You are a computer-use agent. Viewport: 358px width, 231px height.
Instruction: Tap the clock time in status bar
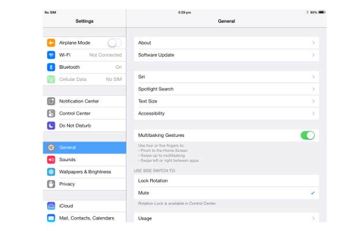184,12
